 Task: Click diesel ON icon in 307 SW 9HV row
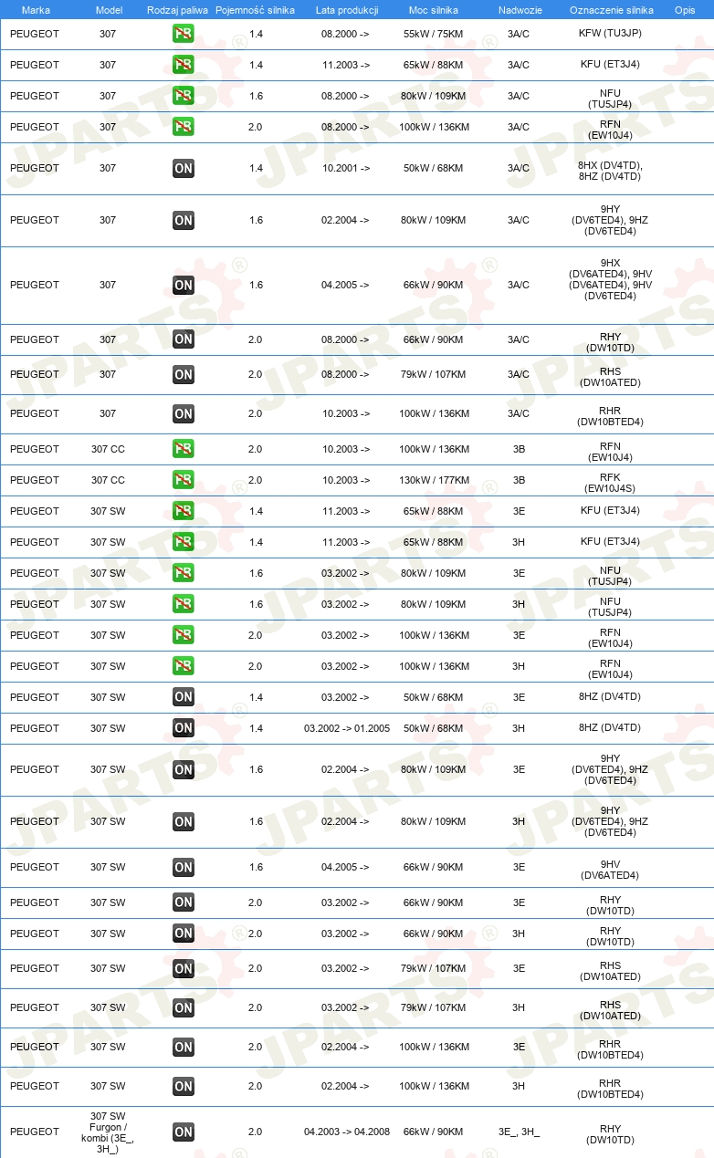[183, 867]
